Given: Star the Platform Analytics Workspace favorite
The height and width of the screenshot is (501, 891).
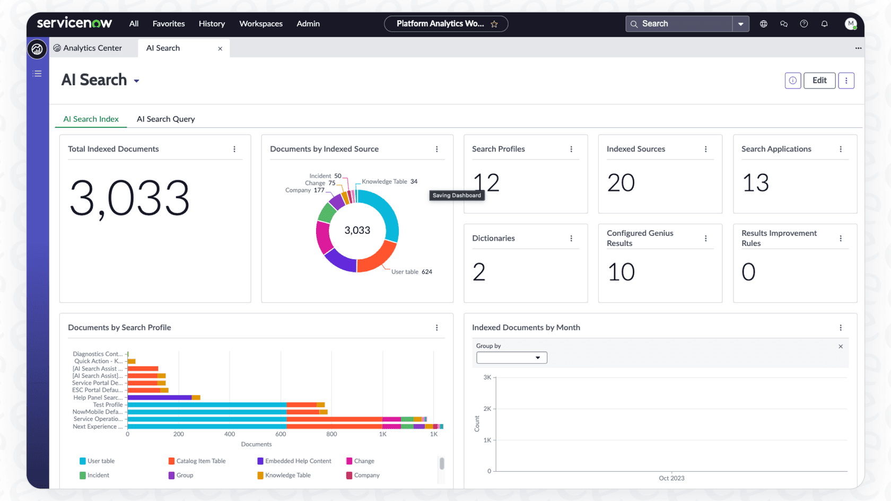Looking at the screenshot, I should 494,23.
